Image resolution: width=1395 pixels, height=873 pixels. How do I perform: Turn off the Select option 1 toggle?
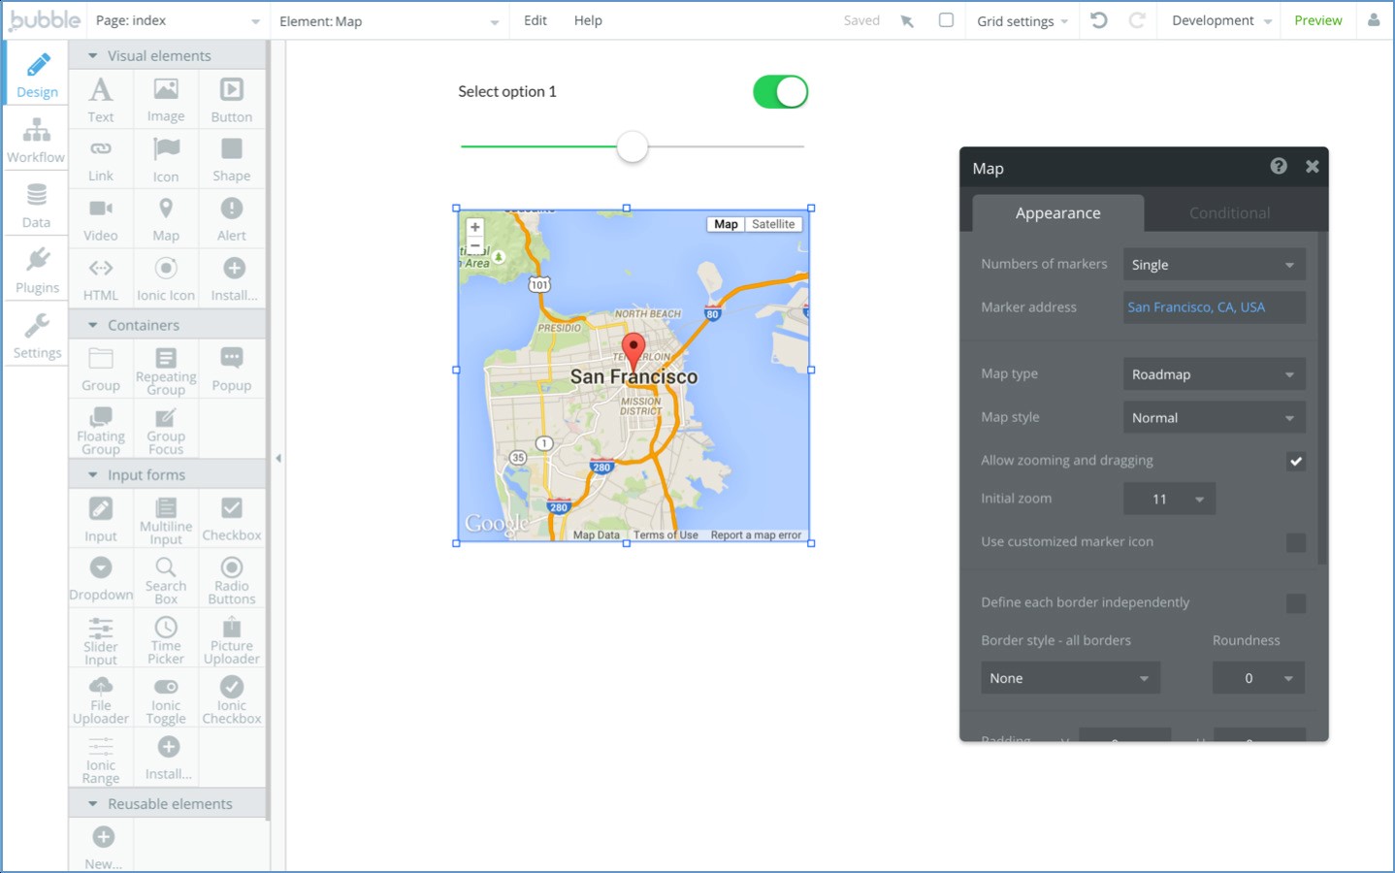(780, 92)
